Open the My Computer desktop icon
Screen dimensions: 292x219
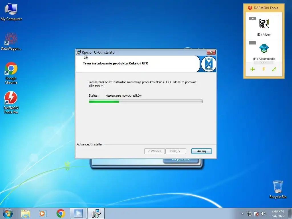(11, 12)
